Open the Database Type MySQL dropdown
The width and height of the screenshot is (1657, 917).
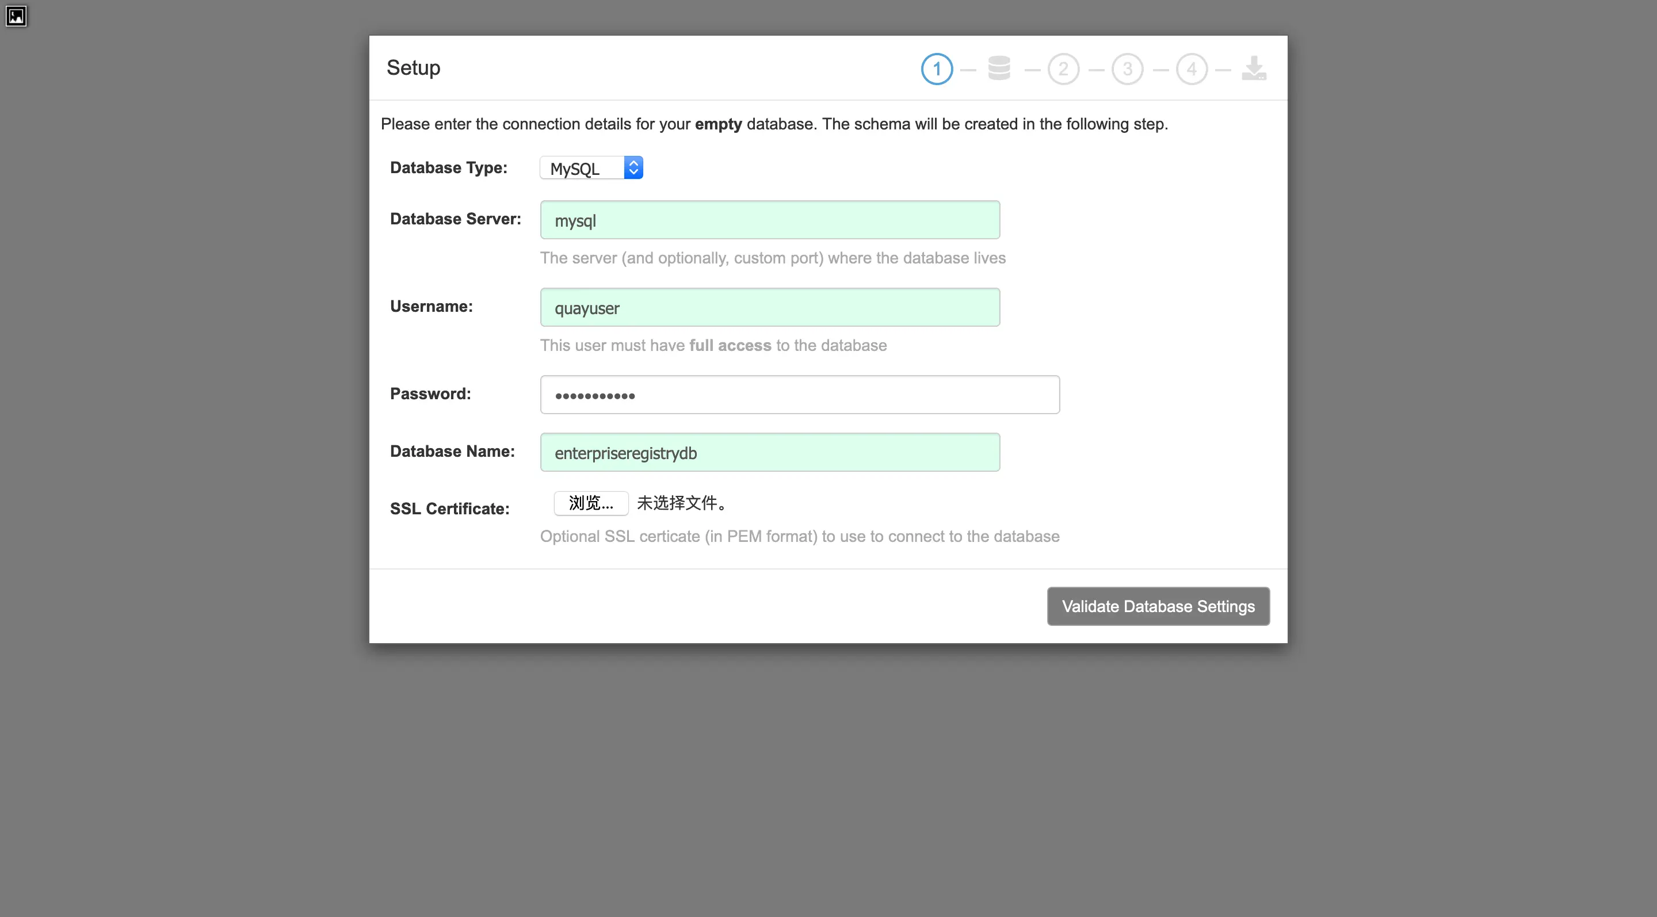pyautogui.click(x=583, y=169)
